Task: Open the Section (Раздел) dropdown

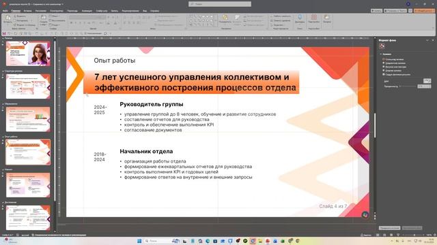Action: [55, 24]
